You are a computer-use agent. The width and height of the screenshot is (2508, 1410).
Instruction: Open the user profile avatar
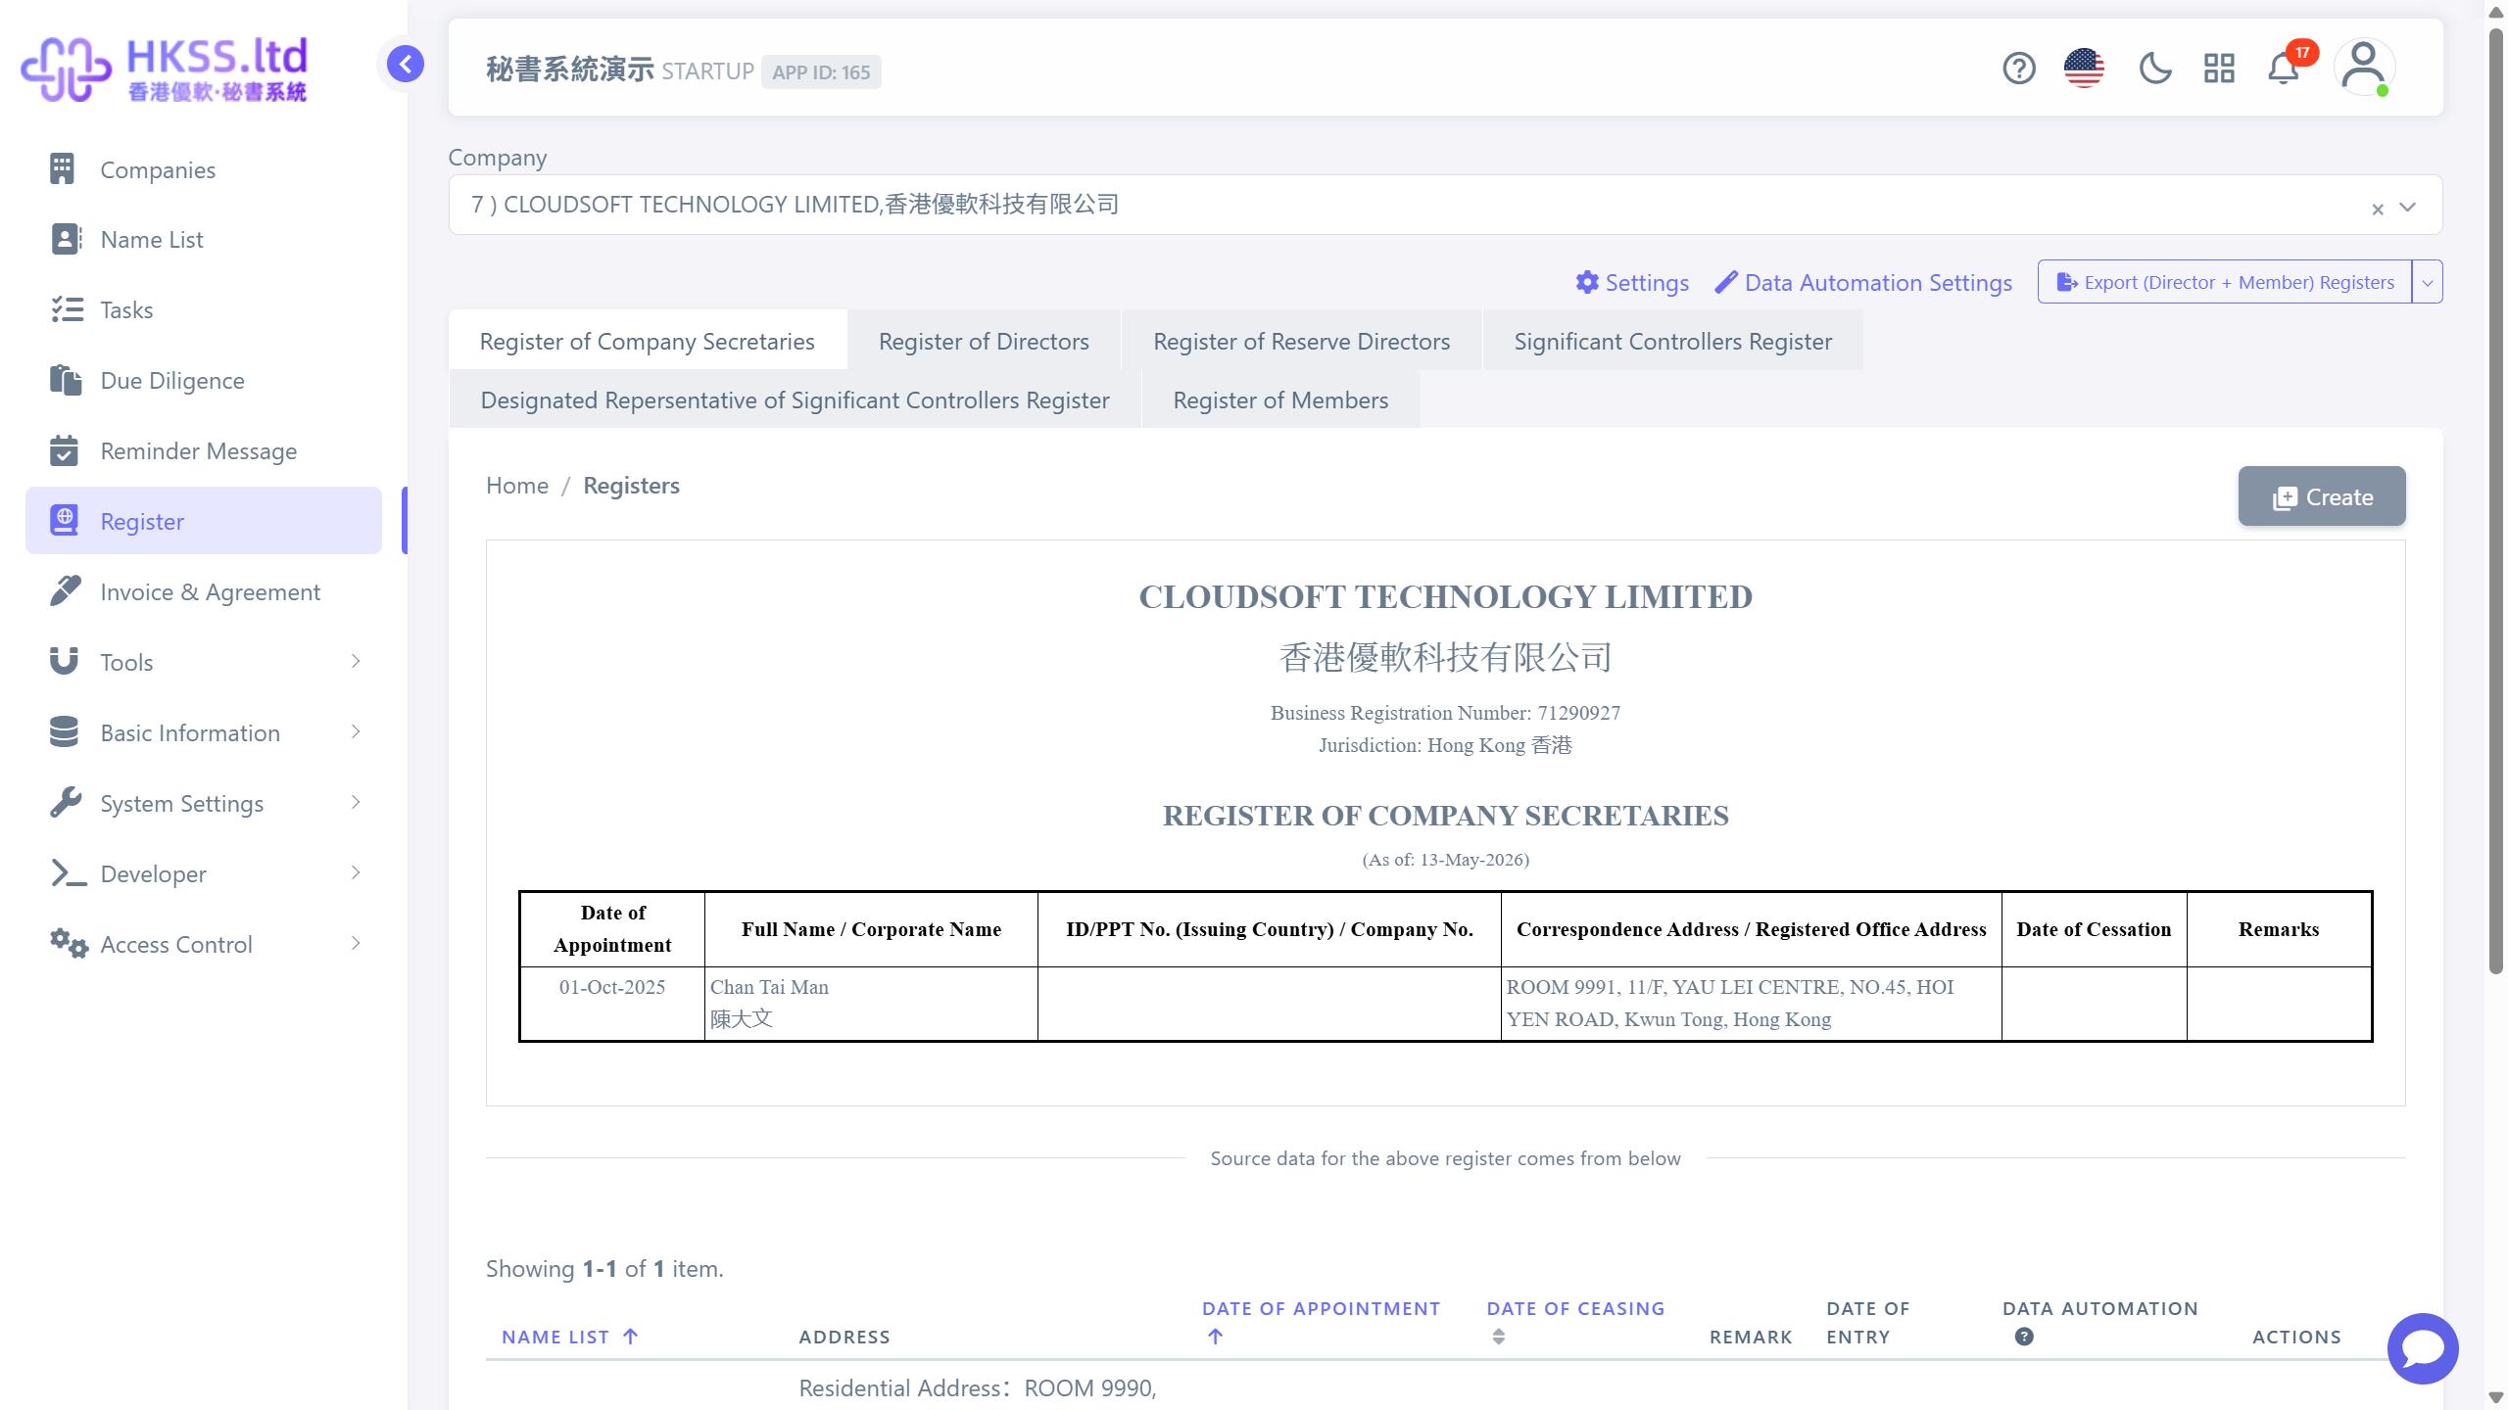click(x=2364, y=68)
